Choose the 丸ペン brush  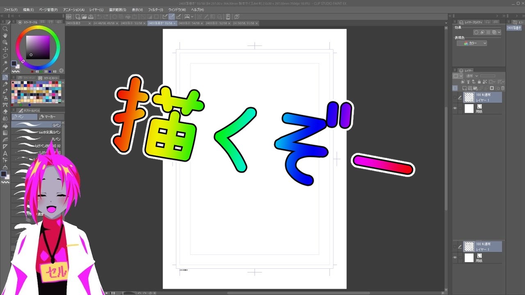[37, 139]
